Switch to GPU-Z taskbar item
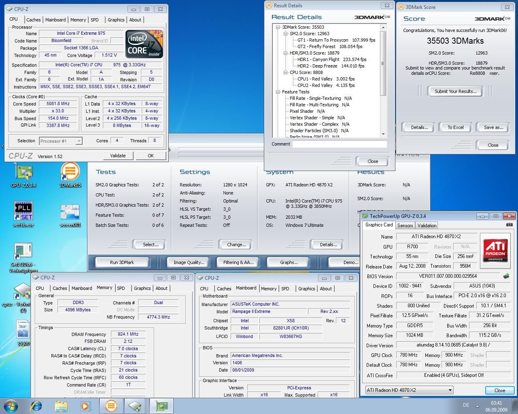Image resolution: width=518 pixels, height=414 pixels. tap(161, 406)
